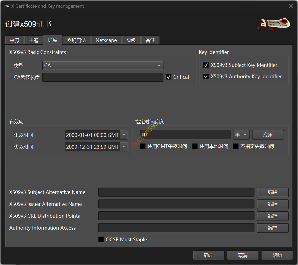This screenshot has height=265, width=298.
Task: Uncheck X509v3 Authority Key Identifier
Action: pyautogui.click(x=206, y=77)
